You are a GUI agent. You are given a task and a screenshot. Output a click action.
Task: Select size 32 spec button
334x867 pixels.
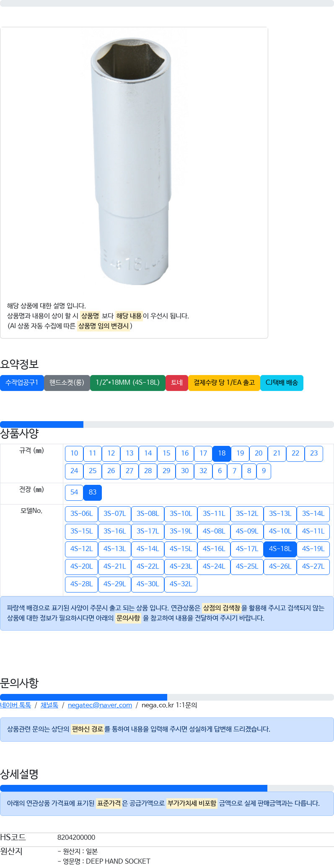coord(203,471)
